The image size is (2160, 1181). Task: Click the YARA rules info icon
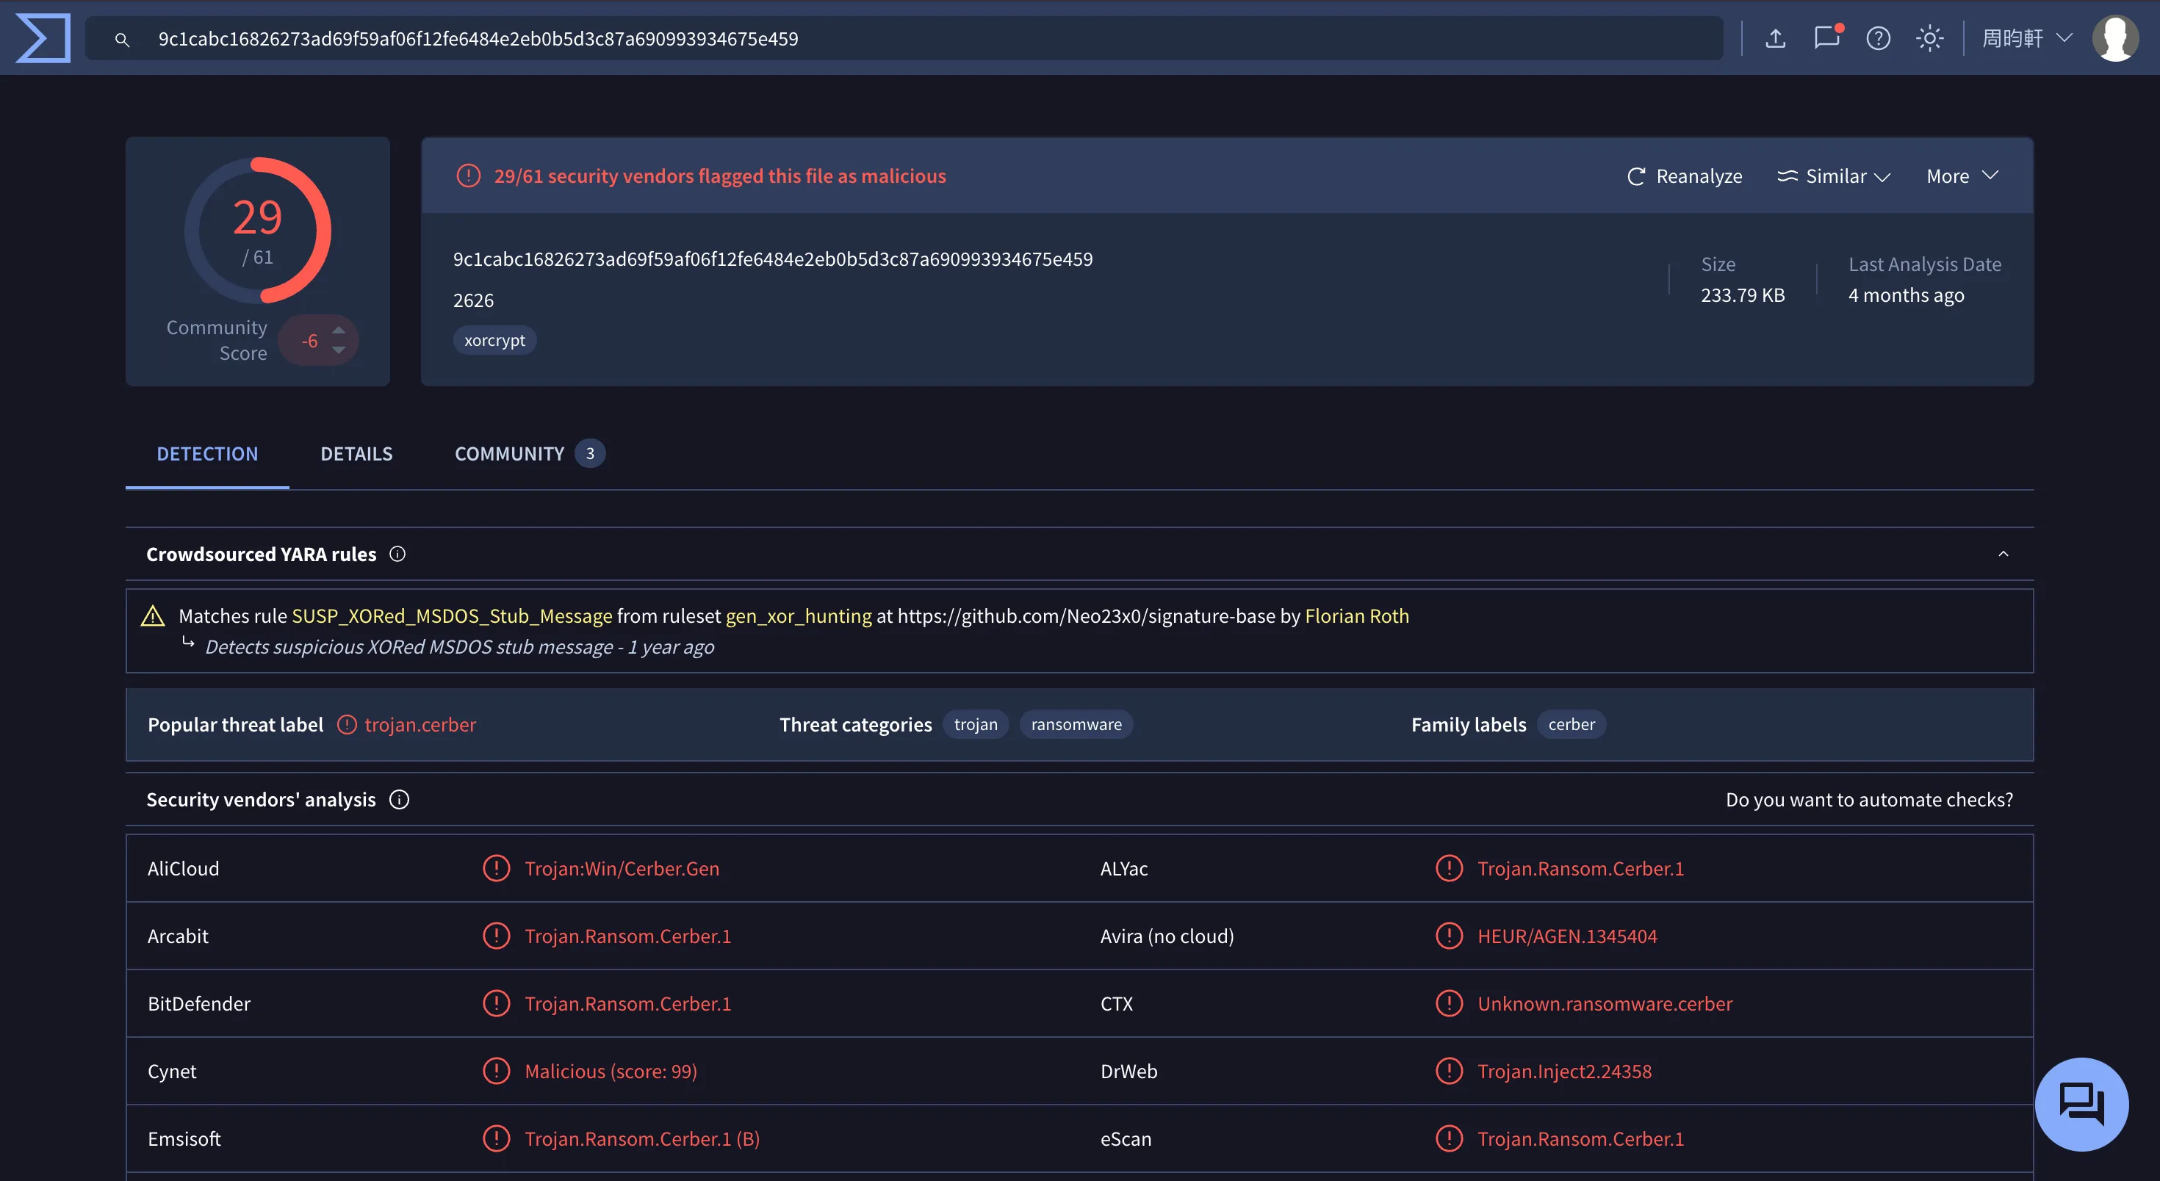pyautogui.click(x=397, y=554)
